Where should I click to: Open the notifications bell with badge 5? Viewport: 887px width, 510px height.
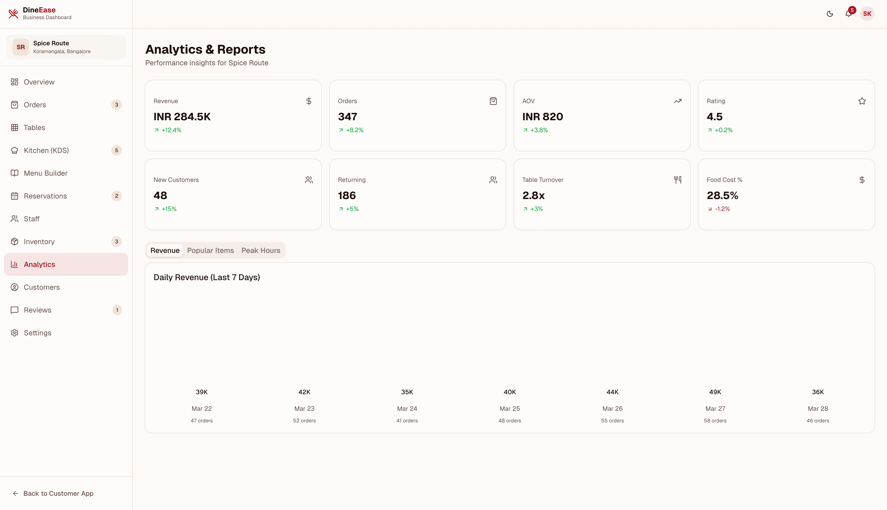[x=848, y=14]
